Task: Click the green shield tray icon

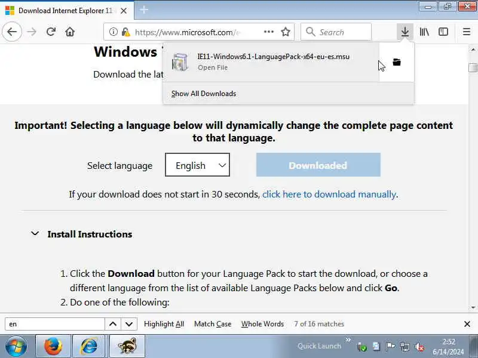Action: click(362, 347)
